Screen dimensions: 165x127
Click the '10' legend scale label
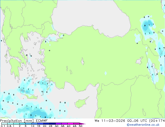tap(33, 126)
